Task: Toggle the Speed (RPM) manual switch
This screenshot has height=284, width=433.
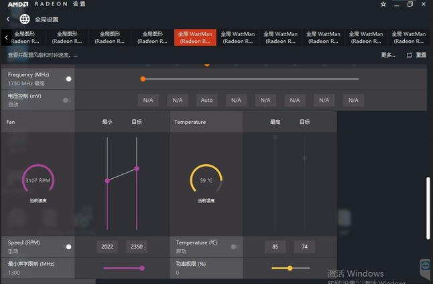Action: click(x=67, y=246)
